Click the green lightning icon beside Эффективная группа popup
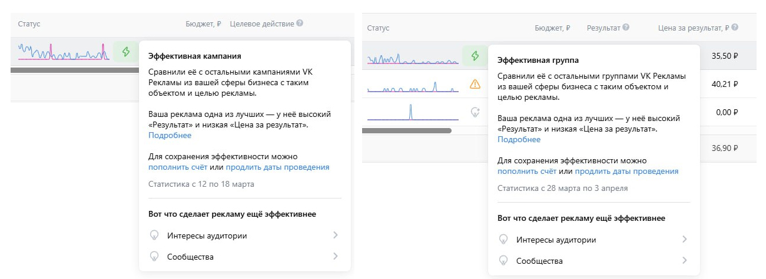The width and height of the screenshot is (766, 279). (x=475, y=56)
